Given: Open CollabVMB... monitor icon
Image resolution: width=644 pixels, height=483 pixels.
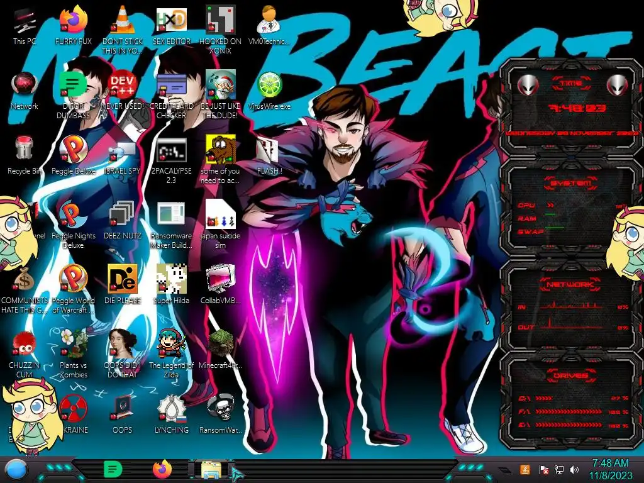Looking at the screenshot, I should click(x=221, y=284).
